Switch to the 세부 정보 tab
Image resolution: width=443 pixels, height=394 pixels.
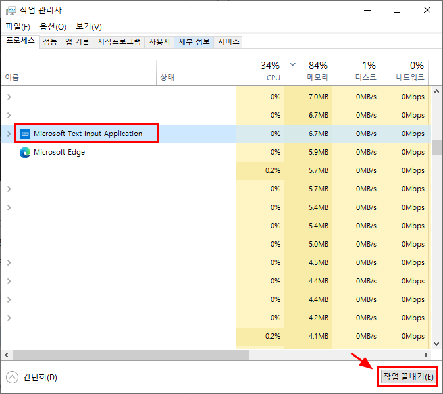(x=194, y=42)
